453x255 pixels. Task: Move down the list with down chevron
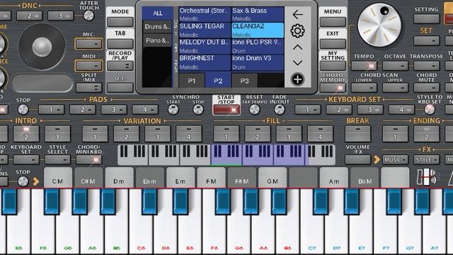297,63
